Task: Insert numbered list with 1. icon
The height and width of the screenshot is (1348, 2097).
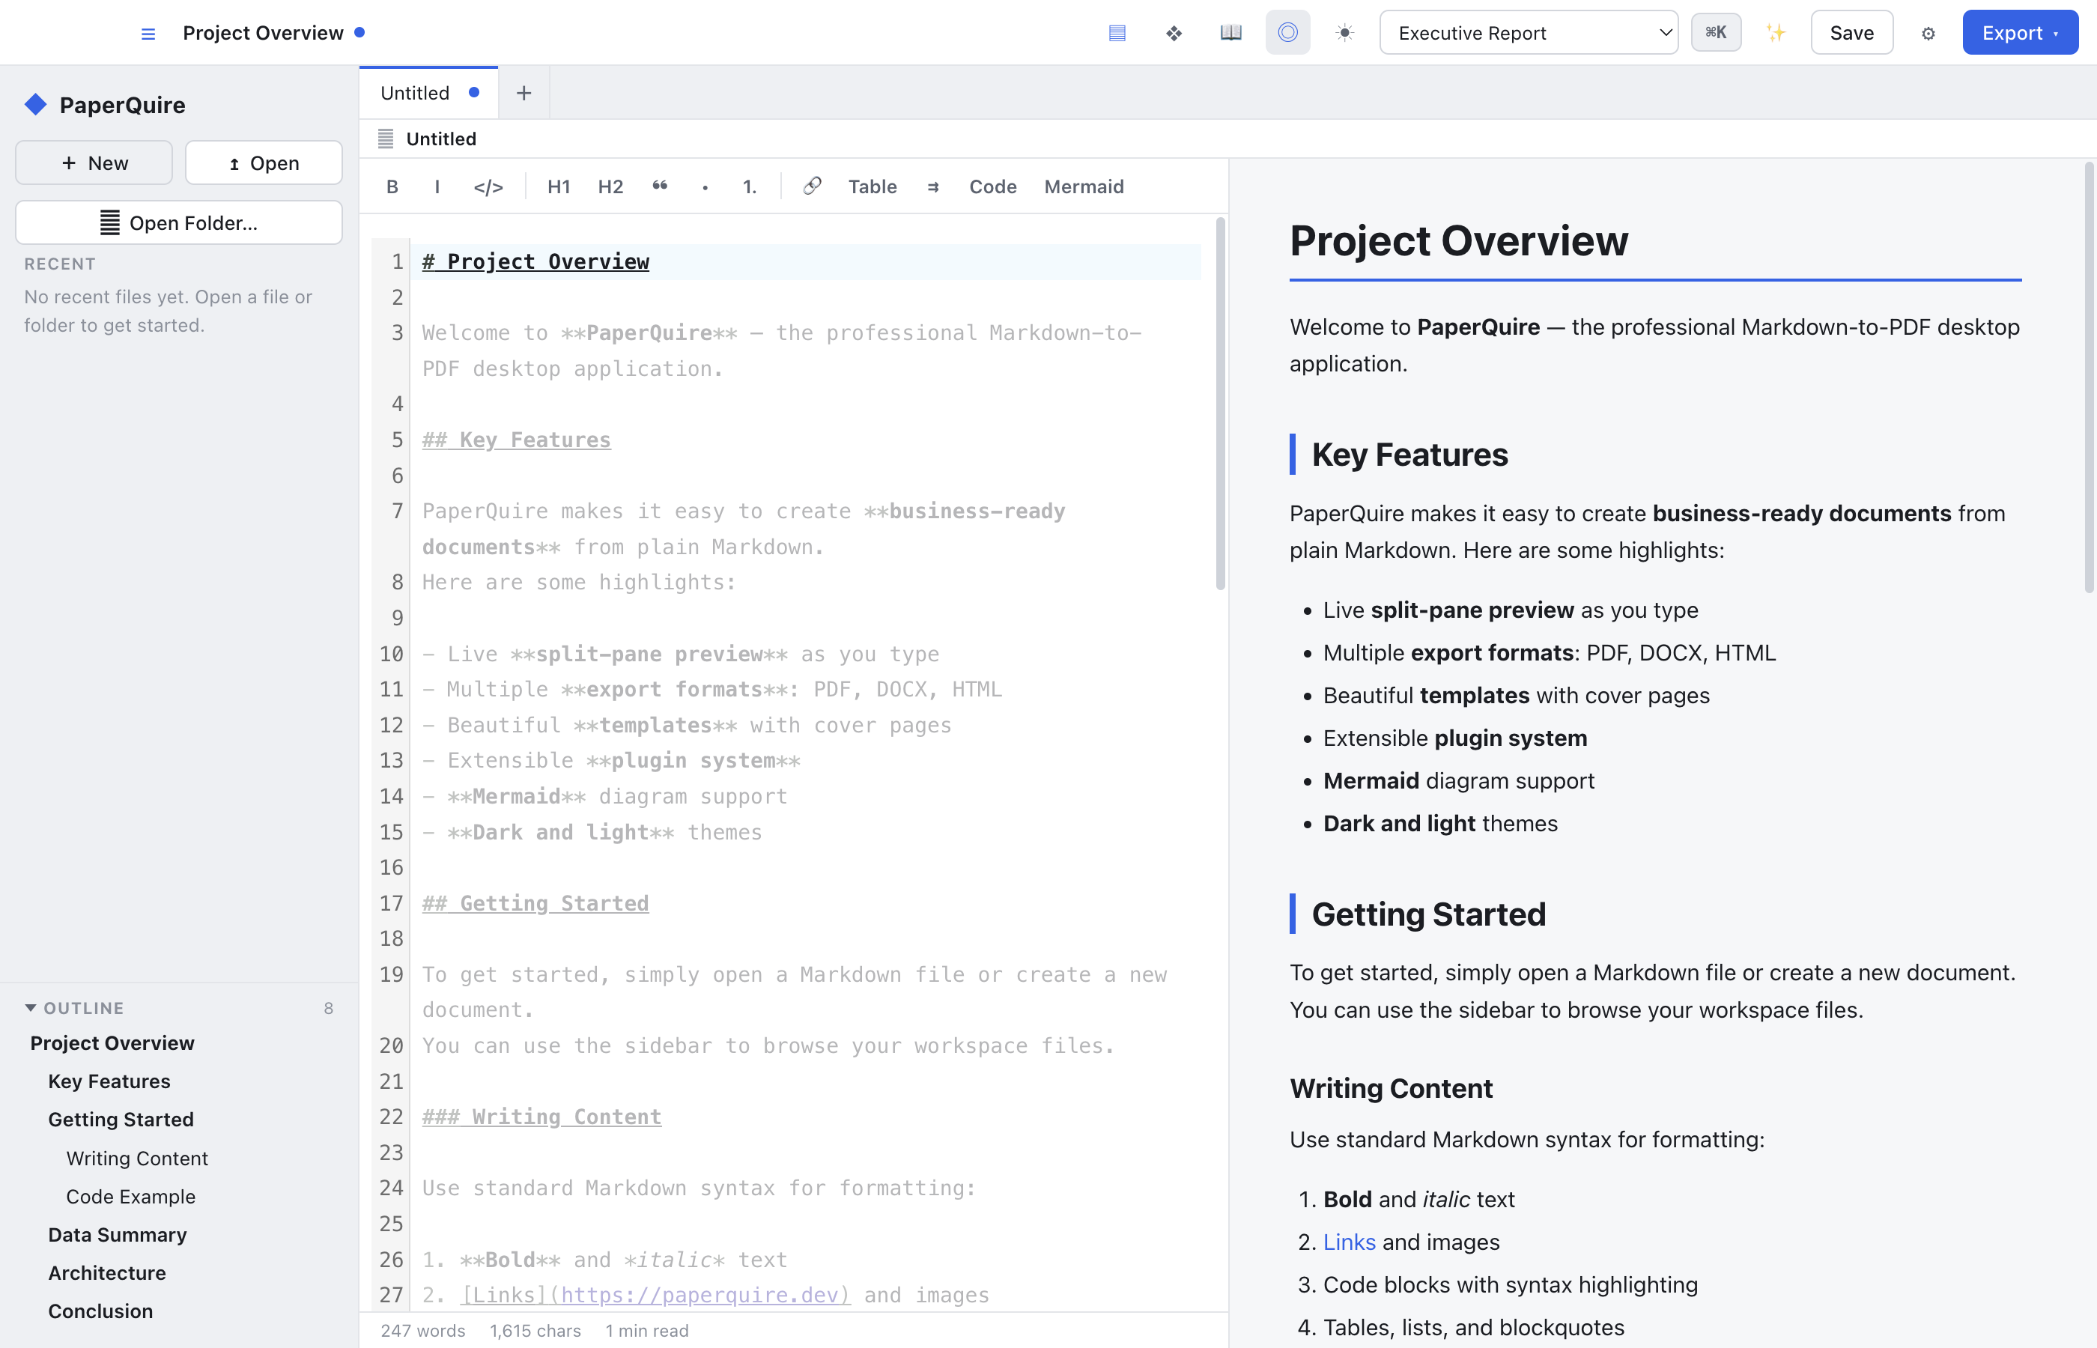Action: point(749,186)
